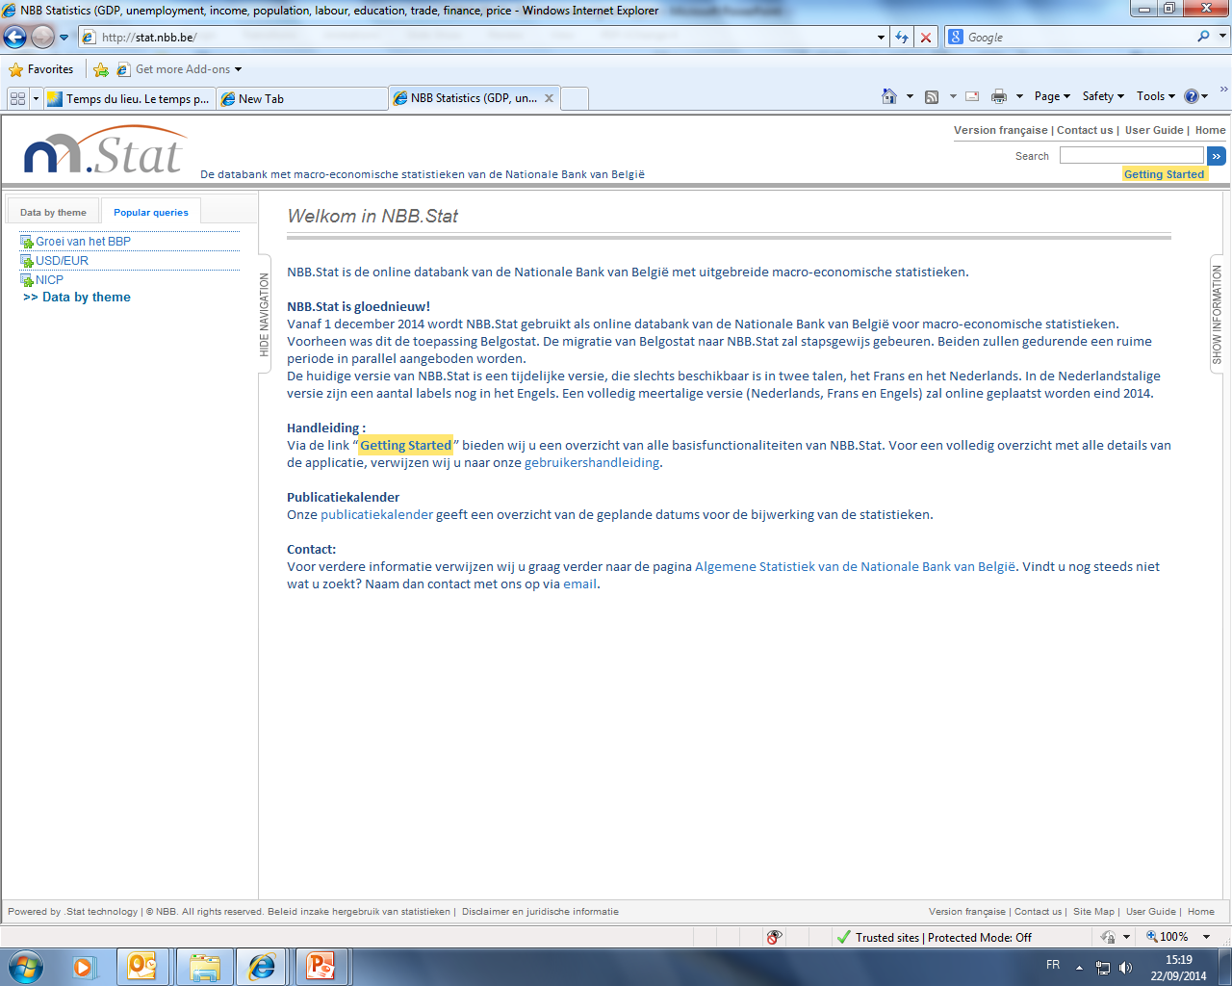The image size is (1232, 986).
Task: Click the 15:19 taskbar clock
Action: (1178, 959)
